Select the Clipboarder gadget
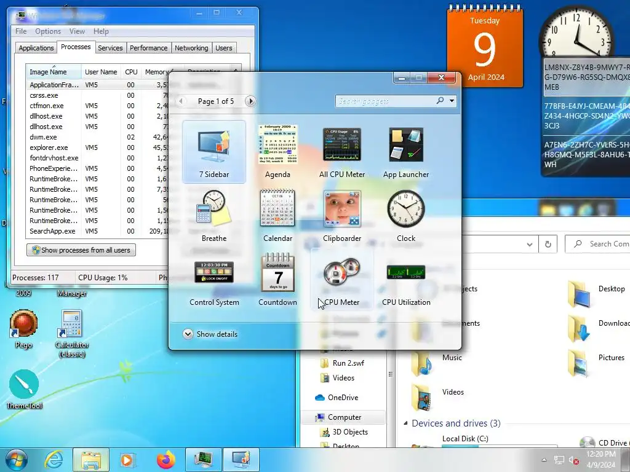 [342, 216]
